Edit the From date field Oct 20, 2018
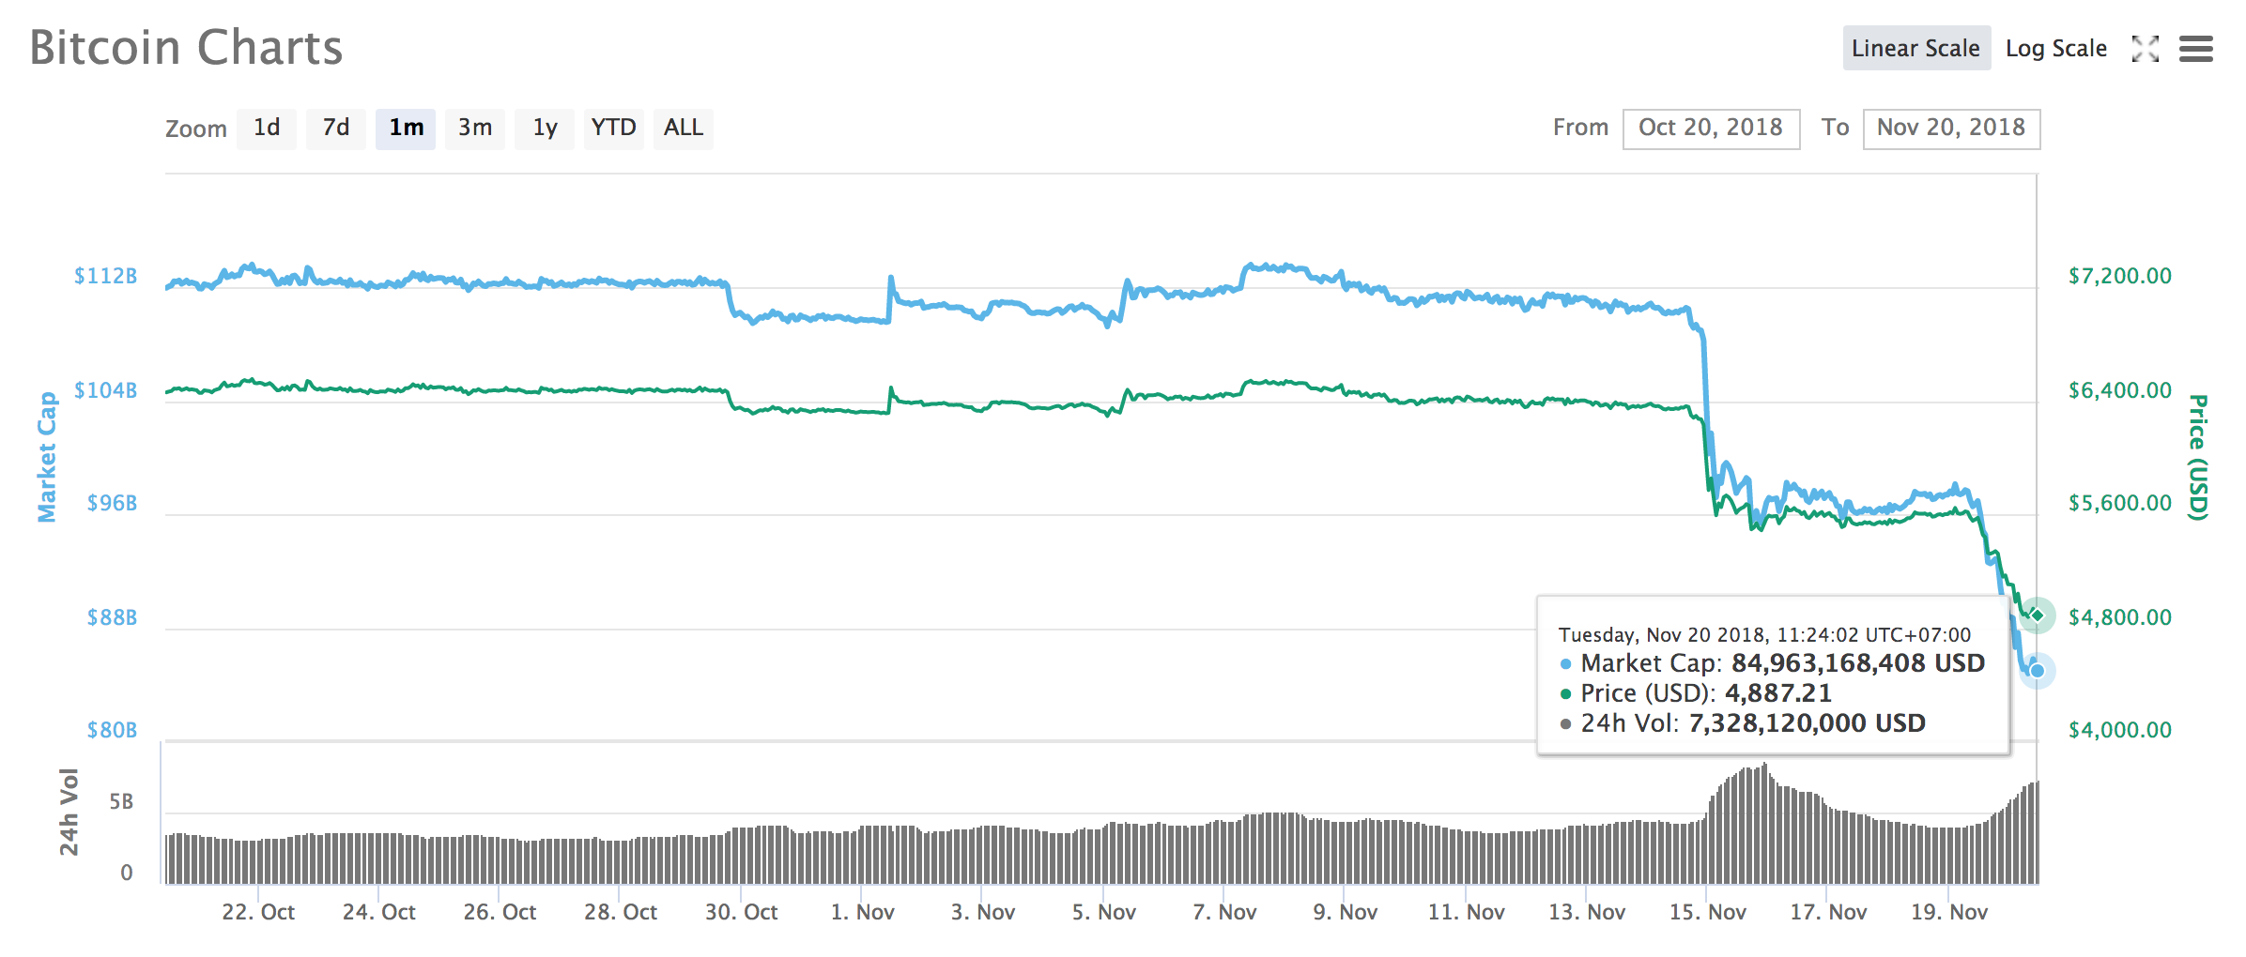 (x=1711, y=129)
